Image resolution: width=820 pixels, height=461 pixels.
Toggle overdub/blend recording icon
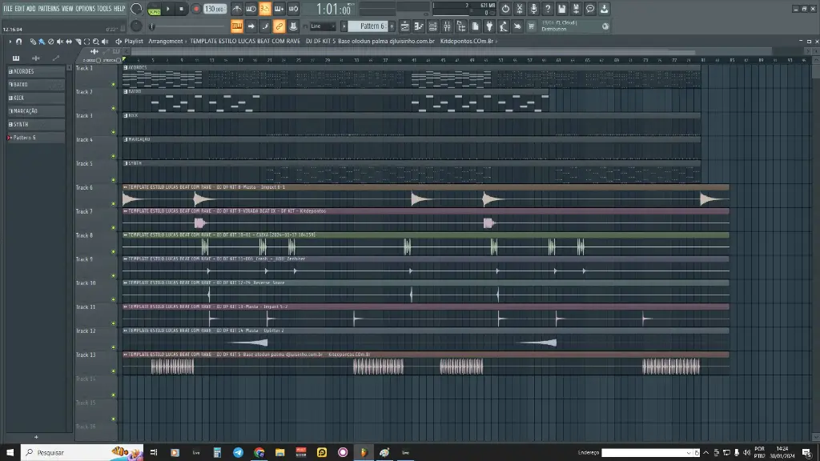[x=279, y=9]
